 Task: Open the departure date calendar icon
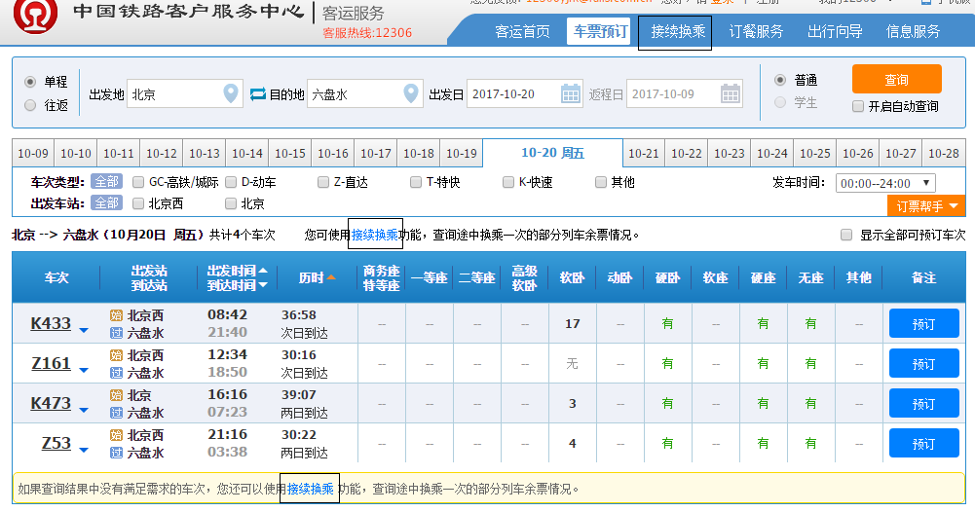click(x=571, y=94)
